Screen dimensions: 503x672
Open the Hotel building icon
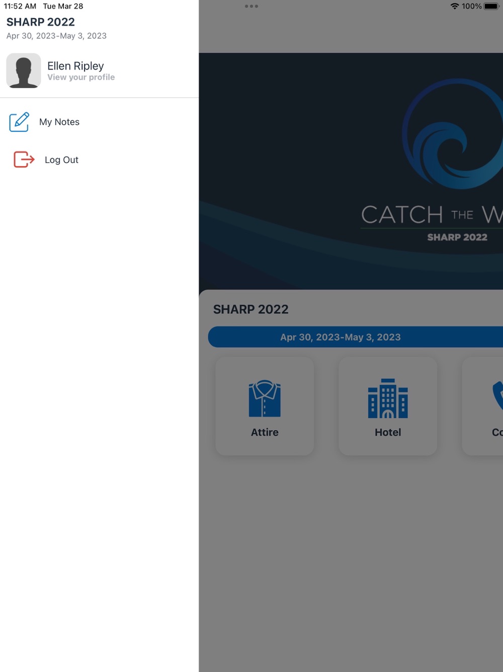coord(388,398)
